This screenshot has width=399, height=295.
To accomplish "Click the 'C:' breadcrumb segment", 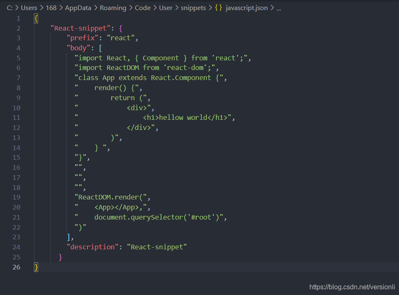I will (x=10, y=8).
